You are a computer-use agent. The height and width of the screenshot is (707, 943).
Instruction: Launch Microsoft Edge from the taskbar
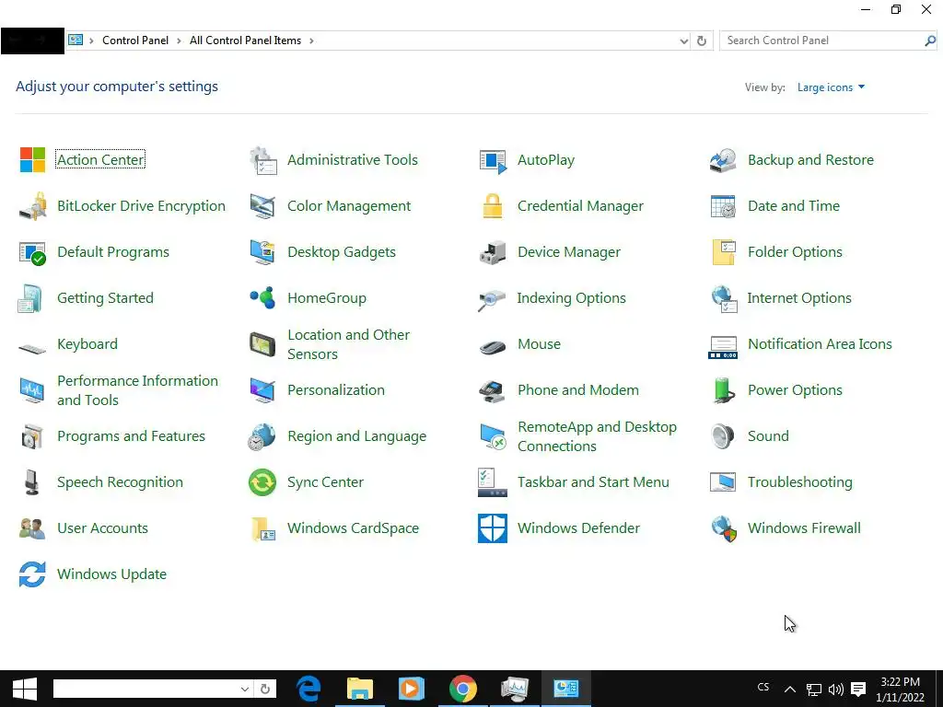(x=309, y=689)
